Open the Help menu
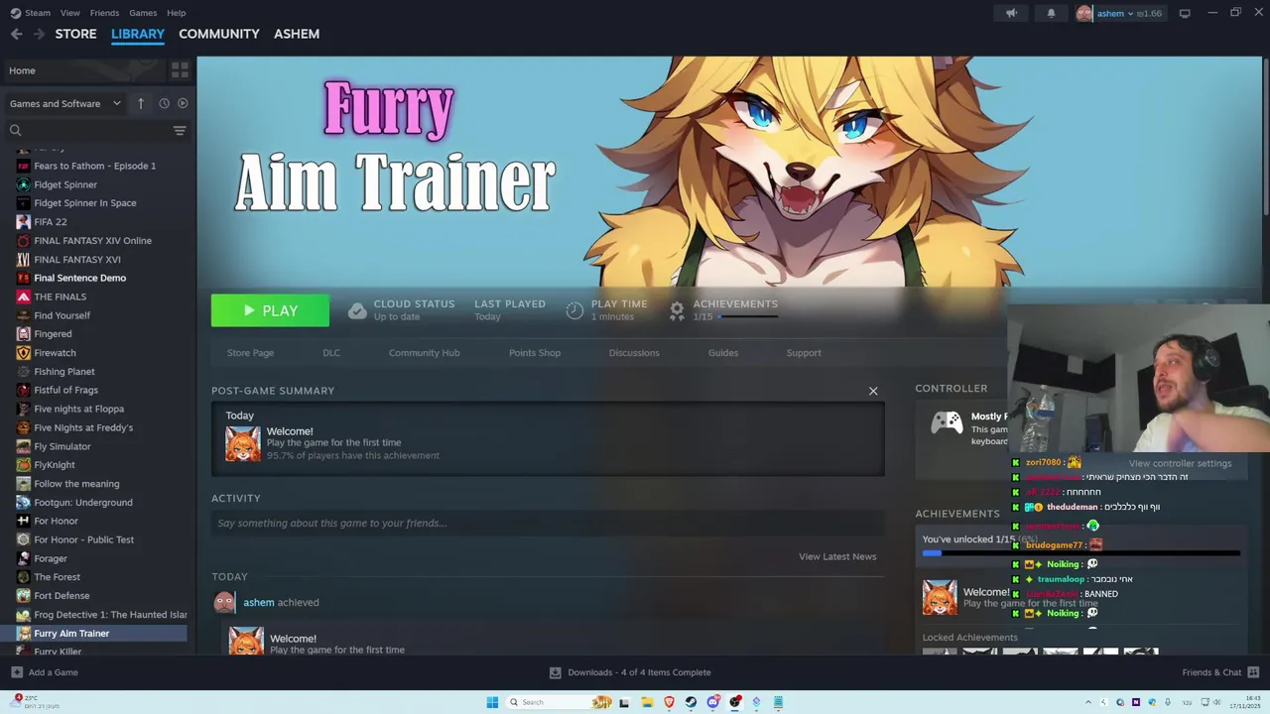Image resolution: width=1270 pixels, height=714 pixels. [x=176, y=13]
